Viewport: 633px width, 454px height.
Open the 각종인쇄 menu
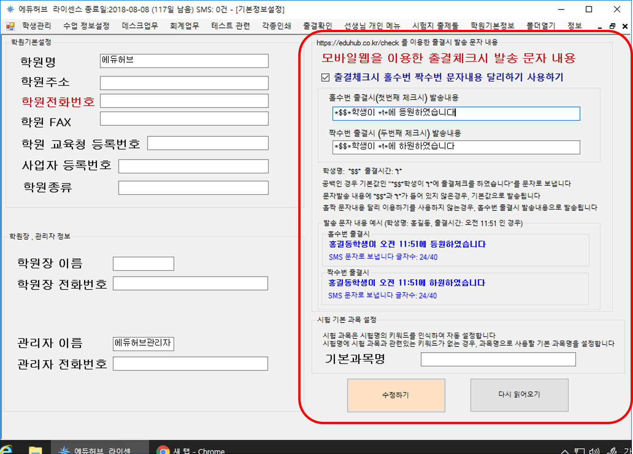click(277, 26)
